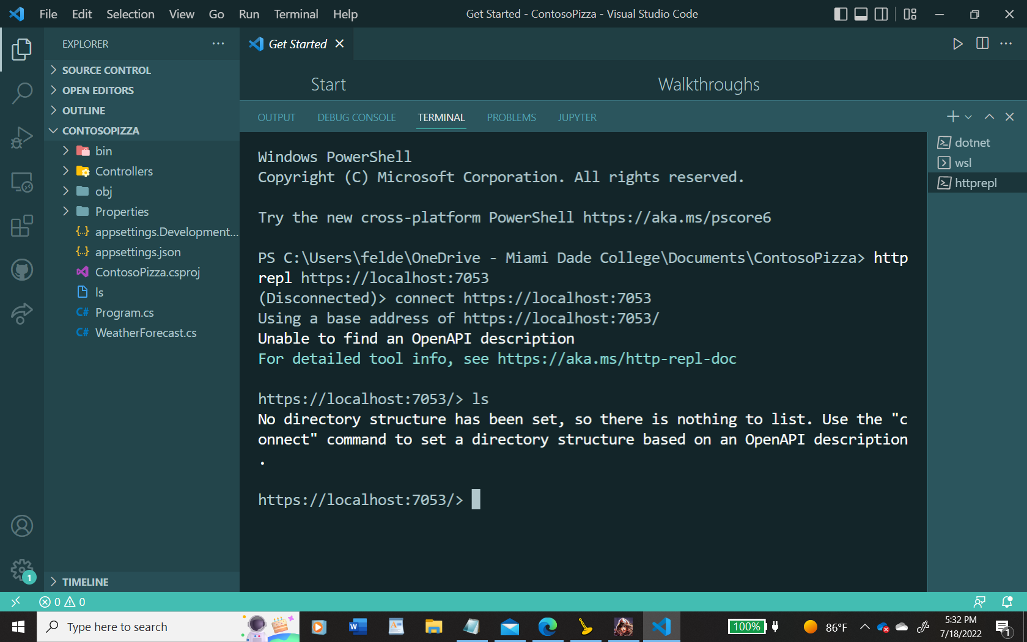Switch to the OUTPUT tab
Image resolution: width=1027 pixels, height=642 pixels.
point(276,117)
